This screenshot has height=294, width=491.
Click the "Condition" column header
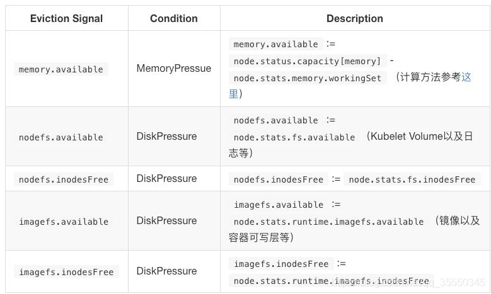click(174, 18)
